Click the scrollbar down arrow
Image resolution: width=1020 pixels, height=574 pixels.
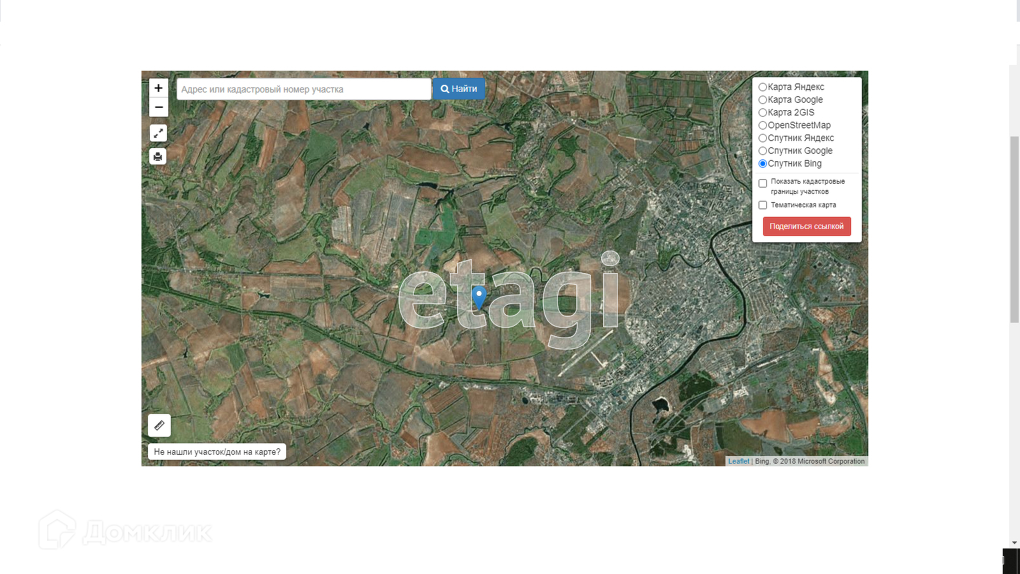[x=1014, y=543]
